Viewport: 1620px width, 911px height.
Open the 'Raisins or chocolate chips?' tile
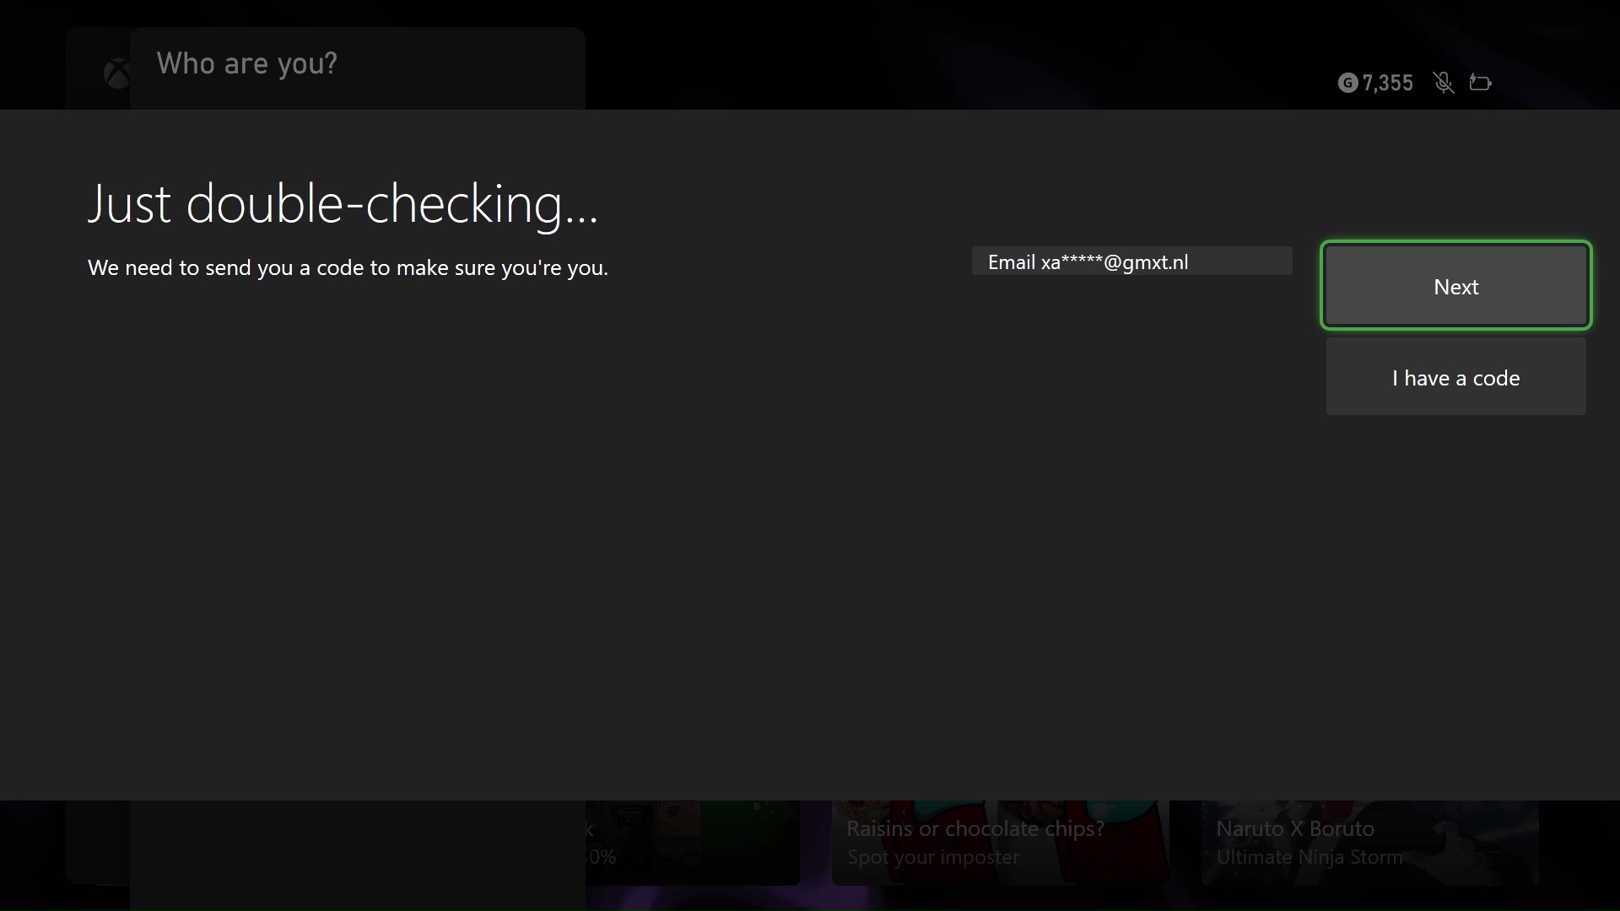pyautogui.click(x=999, y=842)
